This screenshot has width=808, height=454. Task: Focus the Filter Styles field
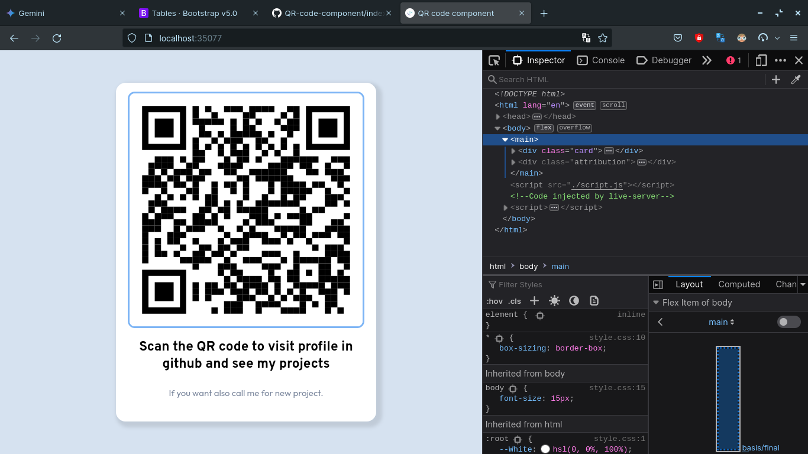click(x=565, y=284)
